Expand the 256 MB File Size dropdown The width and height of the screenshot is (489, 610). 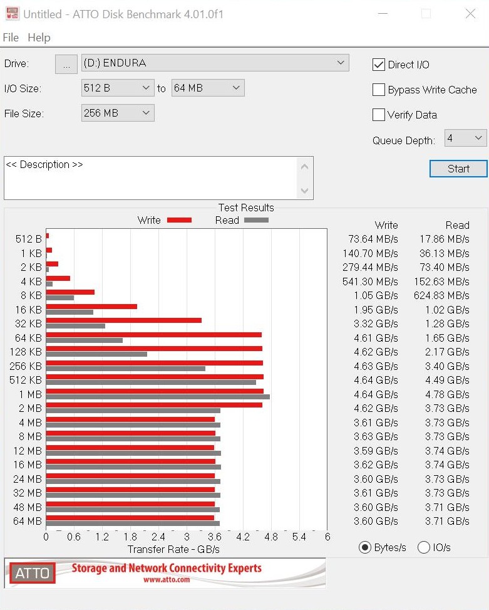tap(118, 113)
